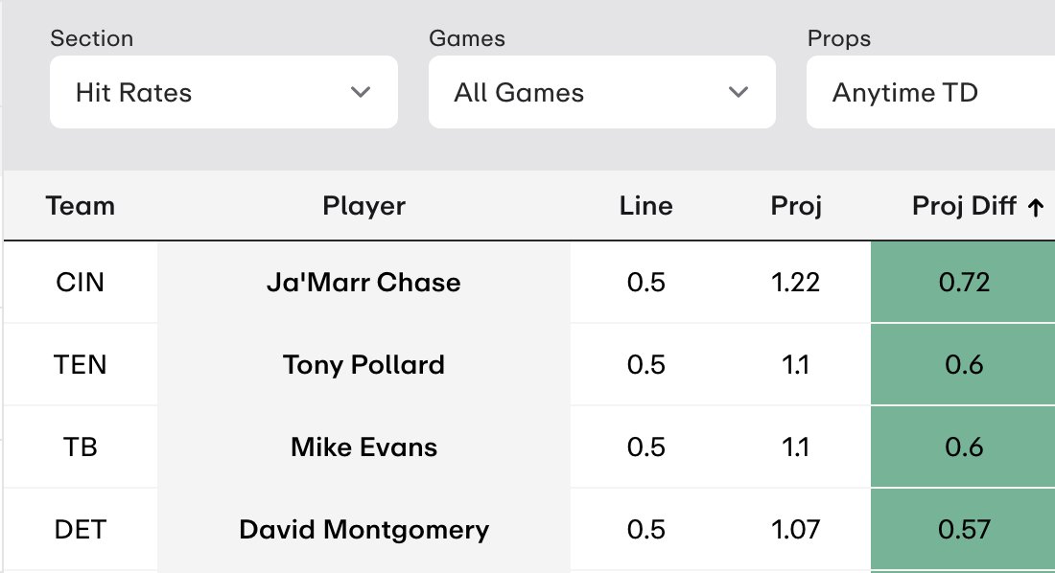The height and width of the screenshot is (573, 1055).
Task: Click the chevron arrow in Hit Rates box
Action: pyautogui.click(x=361, y=92)
